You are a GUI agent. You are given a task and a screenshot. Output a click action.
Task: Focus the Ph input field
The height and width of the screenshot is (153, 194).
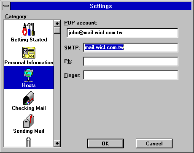131,61
